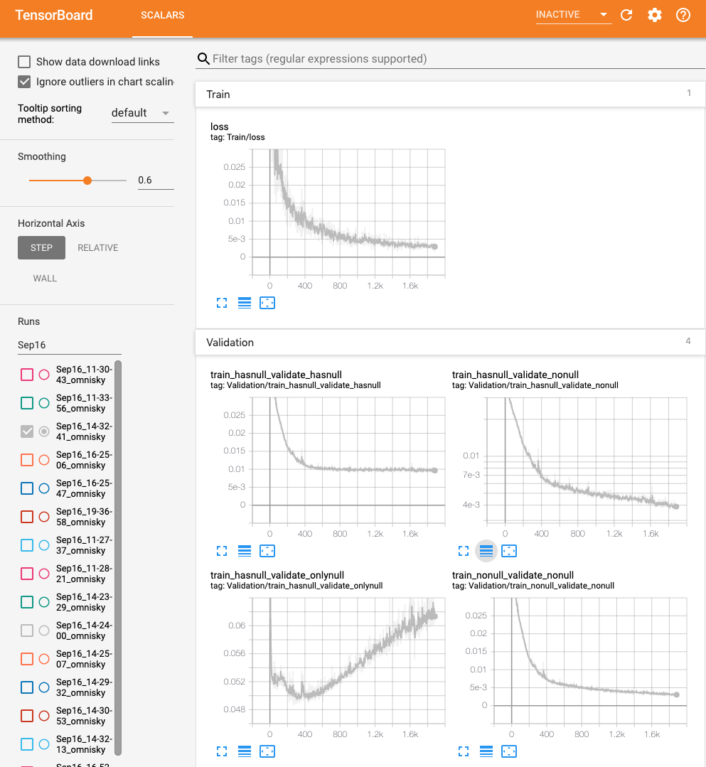Click the Smoothing slider handle

[x=87, y=181]
